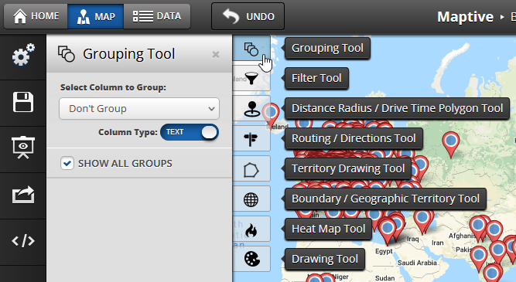Select the Filter Tool funnel icon
The height and width of the screenshot is (282, 516).
click(x=251, y=78)
